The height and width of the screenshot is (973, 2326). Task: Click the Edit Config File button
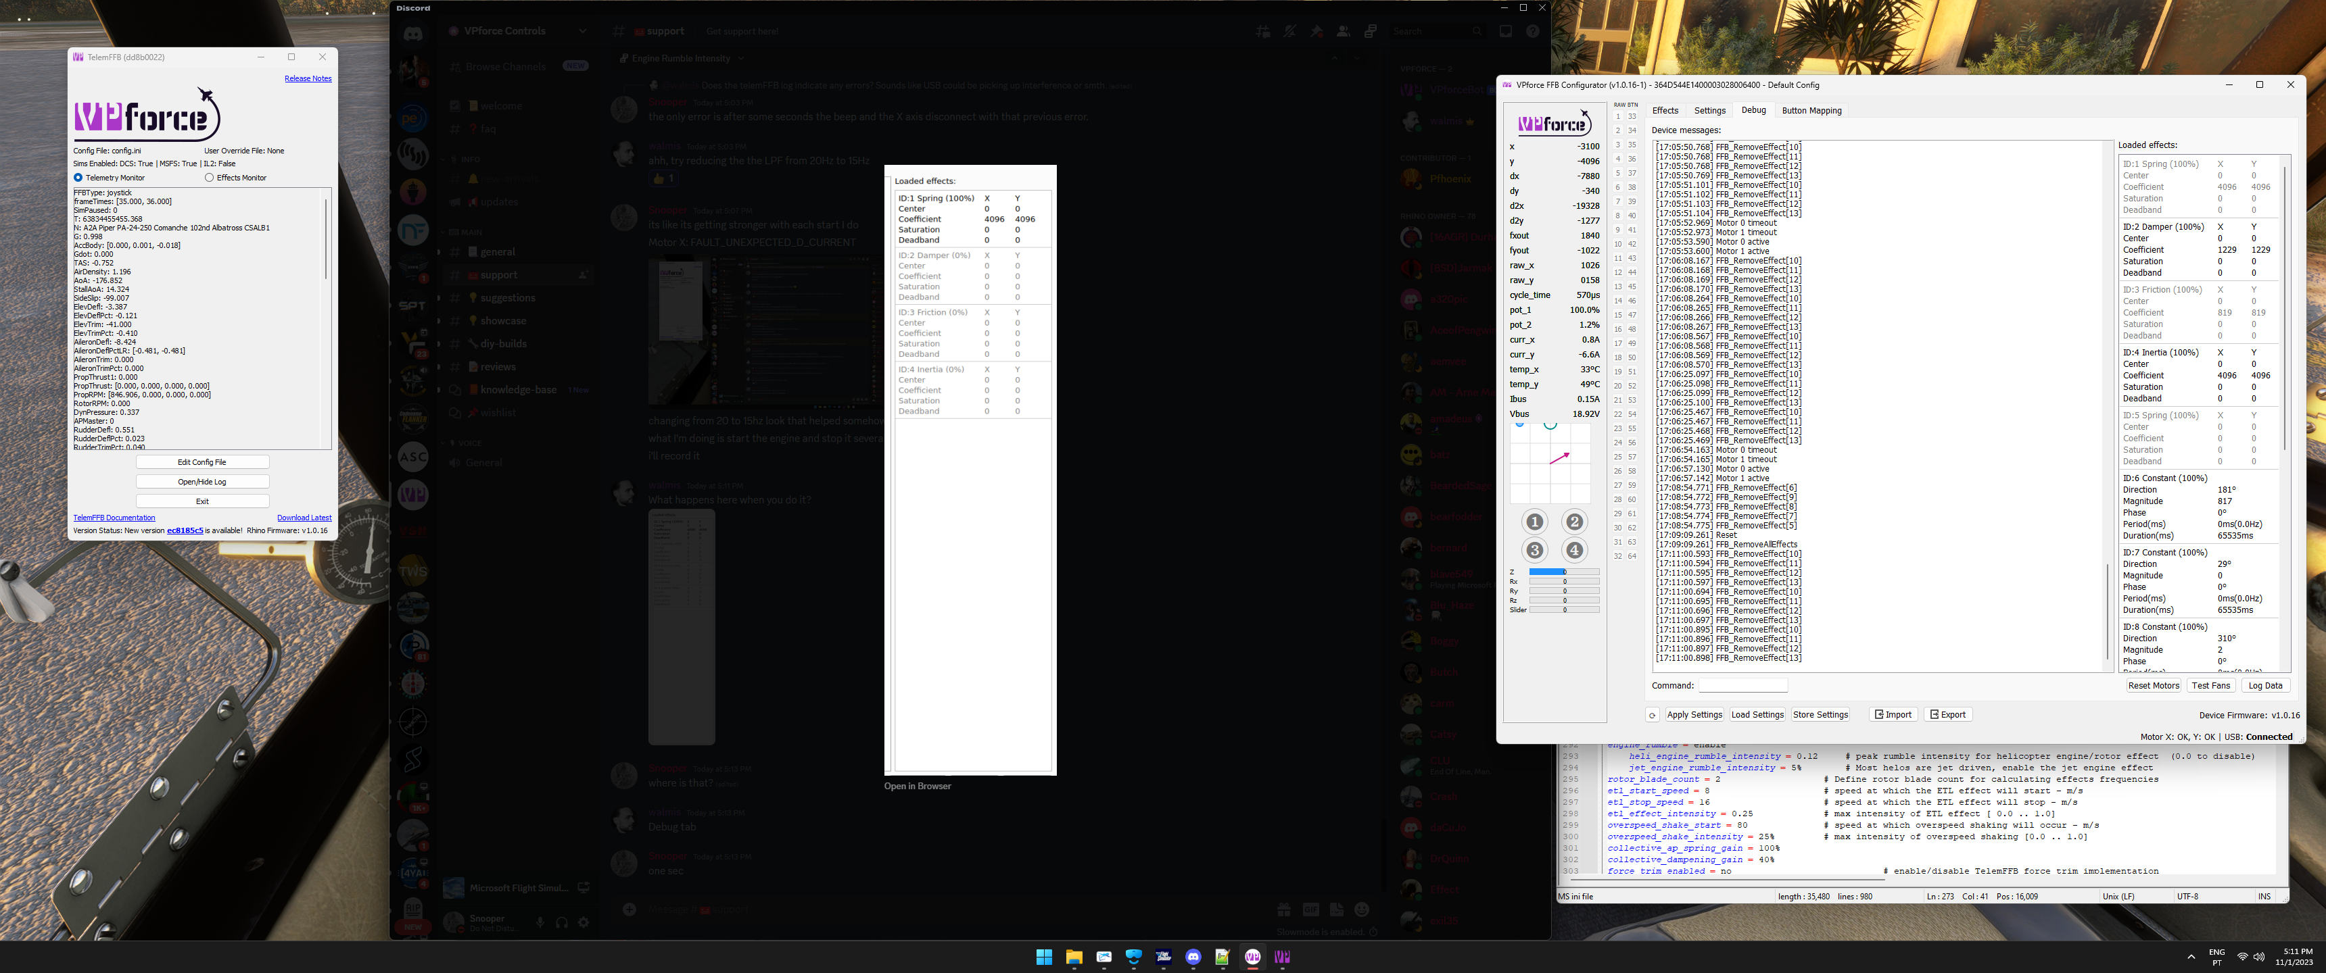pyautogui.click(x=202, y=462)
